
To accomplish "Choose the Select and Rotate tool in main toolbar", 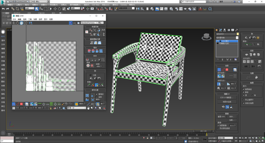I will click(59, 9).
